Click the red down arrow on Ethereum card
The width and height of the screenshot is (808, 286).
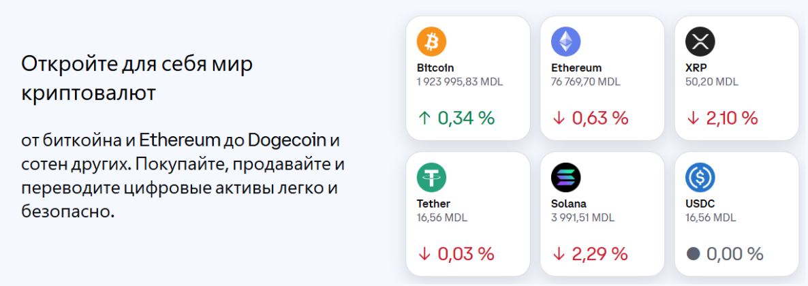(x=559, y=118)
